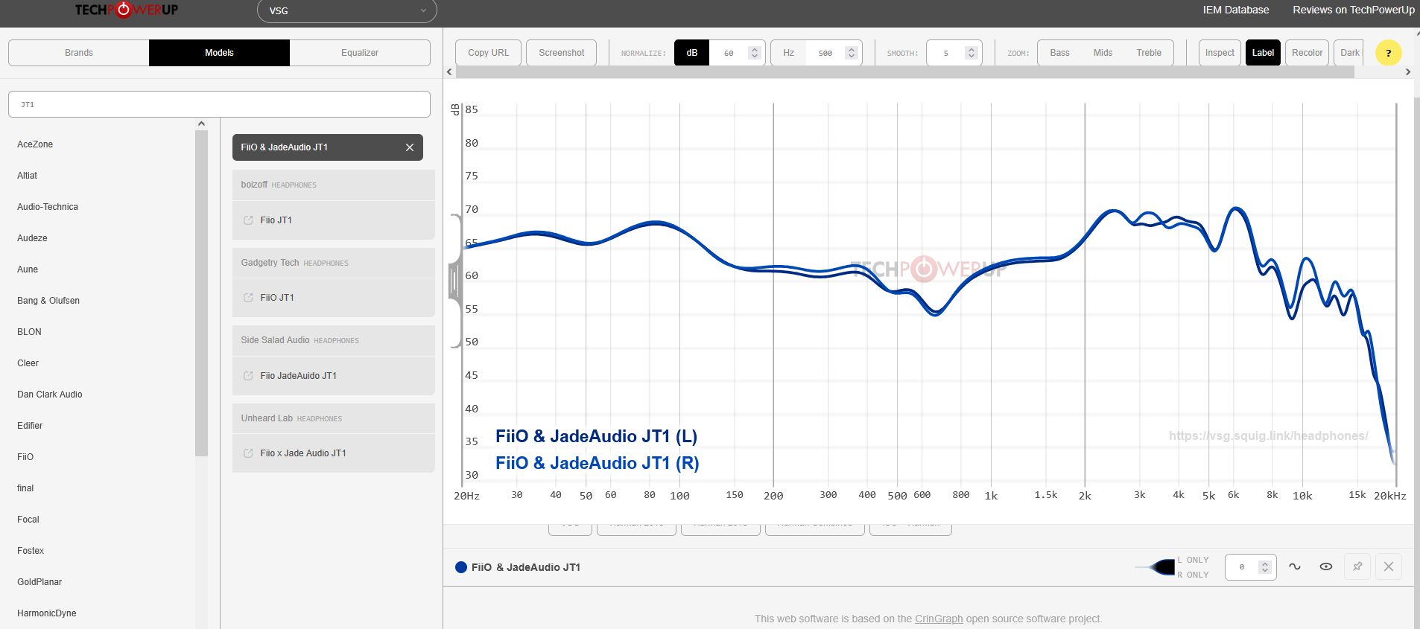Zoom graph to Bass

1059,53
